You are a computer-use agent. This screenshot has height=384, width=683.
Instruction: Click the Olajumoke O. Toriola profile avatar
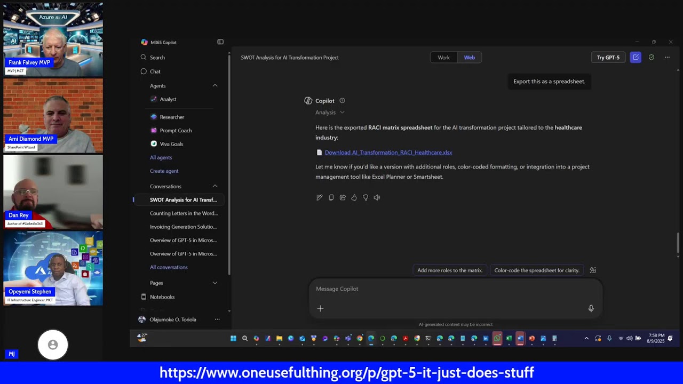pos(142,319)
